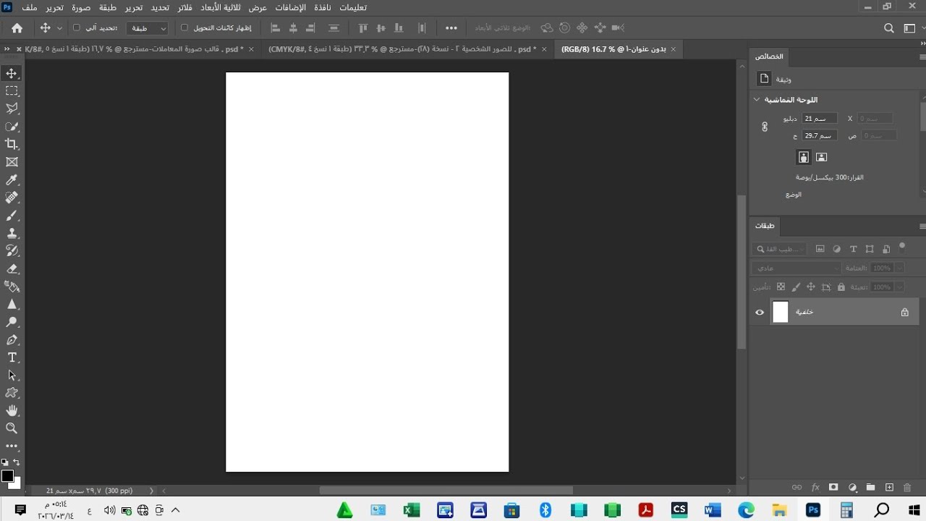
Task: Open the صورة (Image) menu
Action: (81, 7)
